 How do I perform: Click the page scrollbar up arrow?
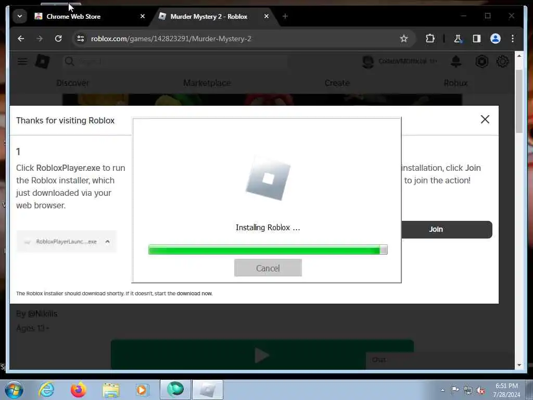[x=519, y=56]
